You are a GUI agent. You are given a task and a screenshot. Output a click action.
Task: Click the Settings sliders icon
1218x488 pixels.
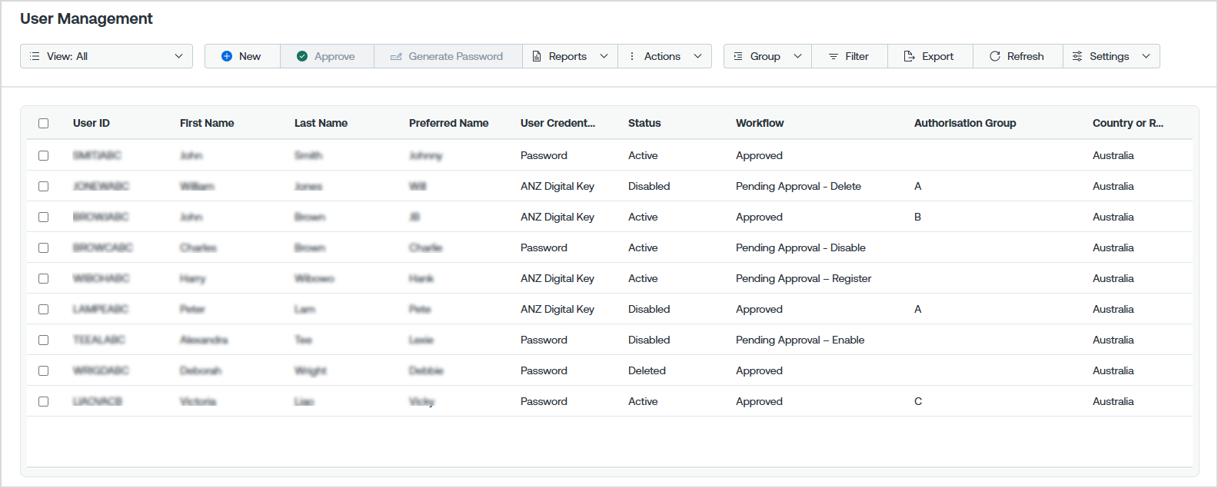click(1077, 56)
